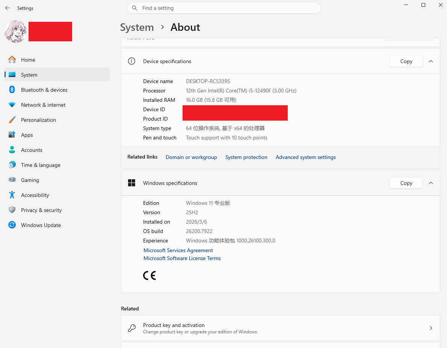Select OS build value 26200.7922
The image size is (447, 348).
coord(199,231)
